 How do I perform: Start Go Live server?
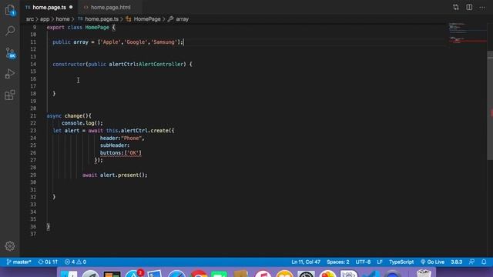point(433,262)
